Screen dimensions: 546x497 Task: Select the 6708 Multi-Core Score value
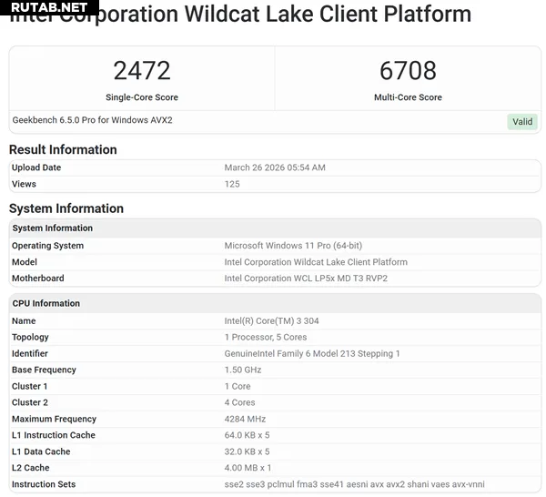(408, 71)
